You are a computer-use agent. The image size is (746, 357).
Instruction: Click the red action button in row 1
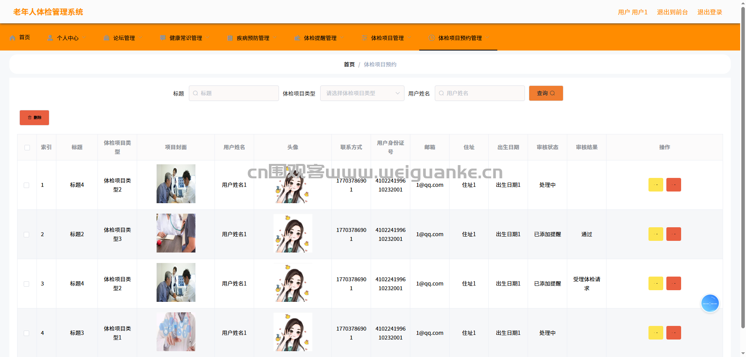673,185
